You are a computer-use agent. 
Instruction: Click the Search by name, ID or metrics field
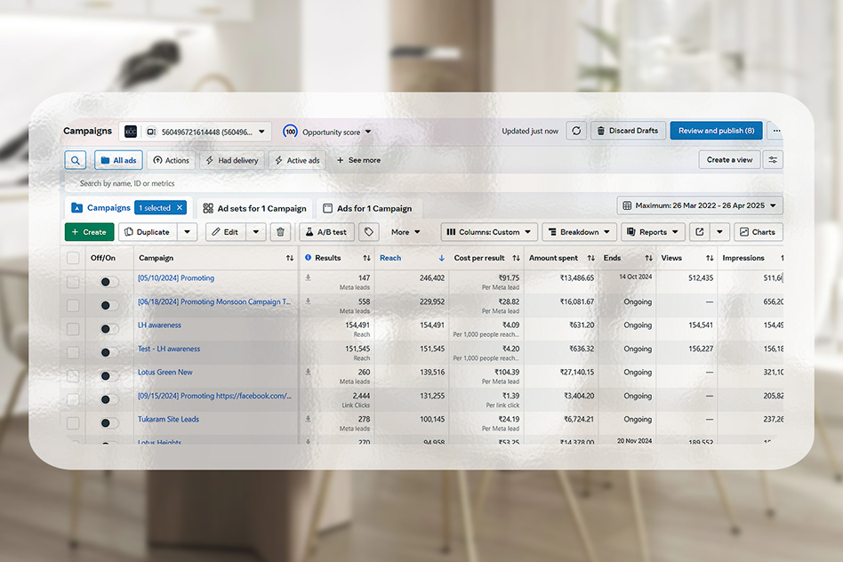pyautogui.click(x=423, y=183)
